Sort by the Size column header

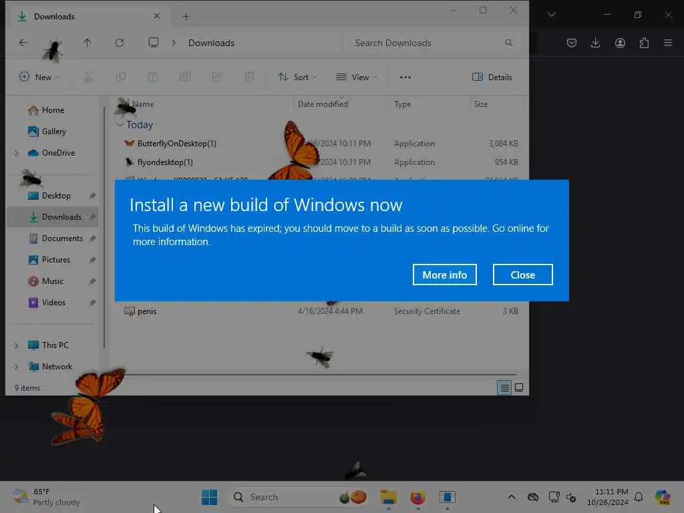coord(481,104)
